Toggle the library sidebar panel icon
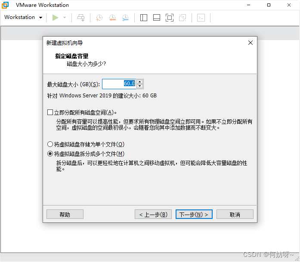This screenshot has width=300, height=262. [x=144, y=18]
